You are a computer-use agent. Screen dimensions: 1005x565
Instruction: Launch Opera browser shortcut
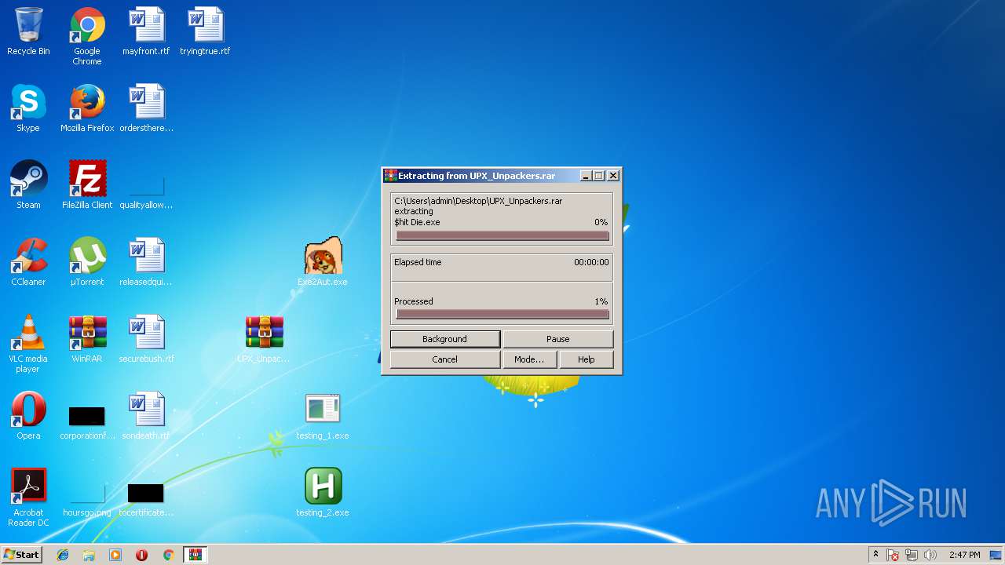(28, 416)
